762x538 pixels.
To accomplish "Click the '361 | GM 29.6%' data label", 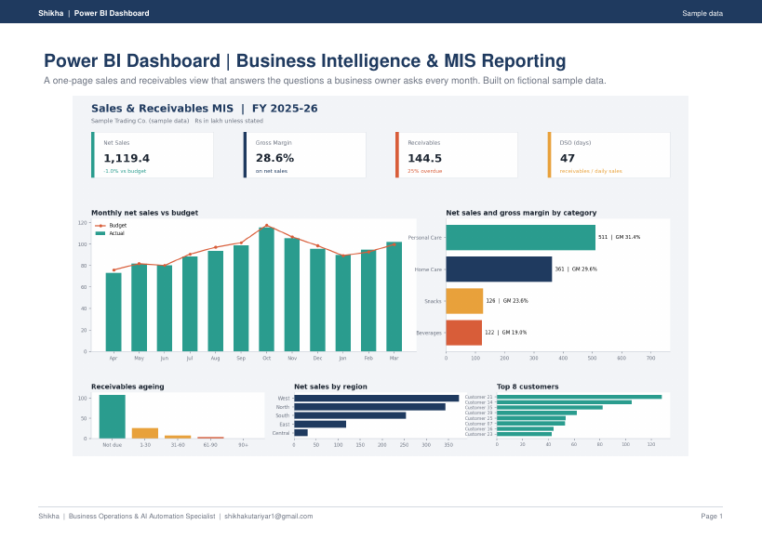I will [576, 269].
